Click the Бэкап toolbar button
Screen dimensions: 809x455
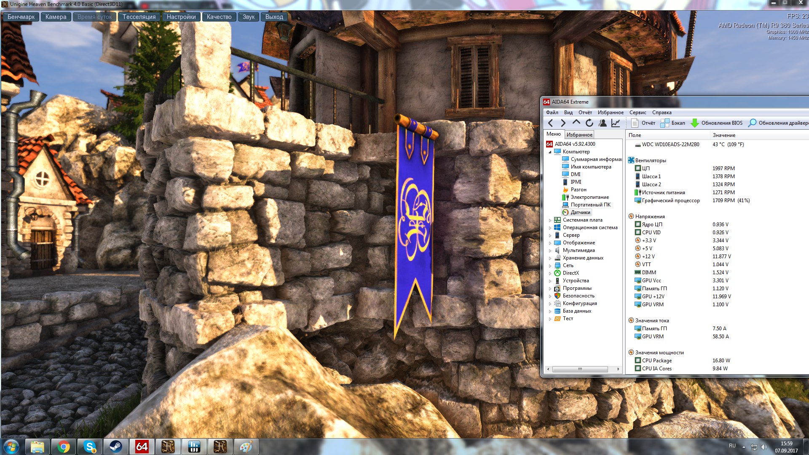[673, 123]
